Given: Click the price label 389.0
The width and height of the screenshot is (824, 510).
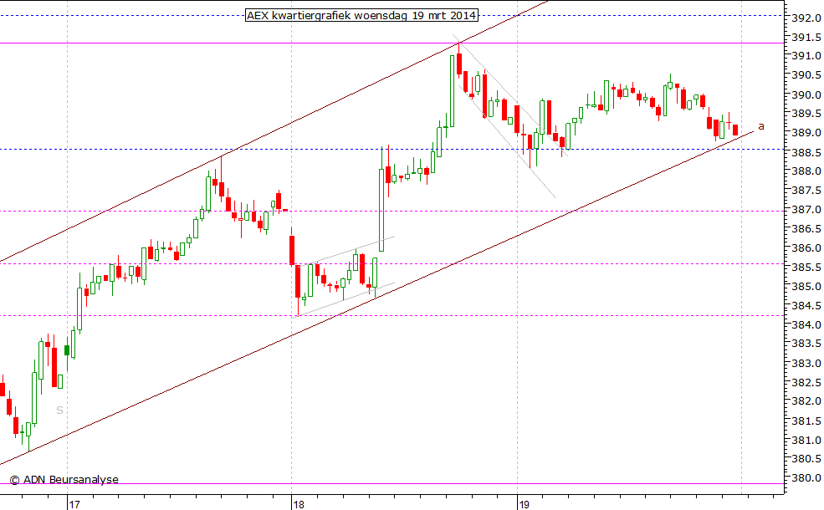Looking at the screenshot, I should click(806, 133).
